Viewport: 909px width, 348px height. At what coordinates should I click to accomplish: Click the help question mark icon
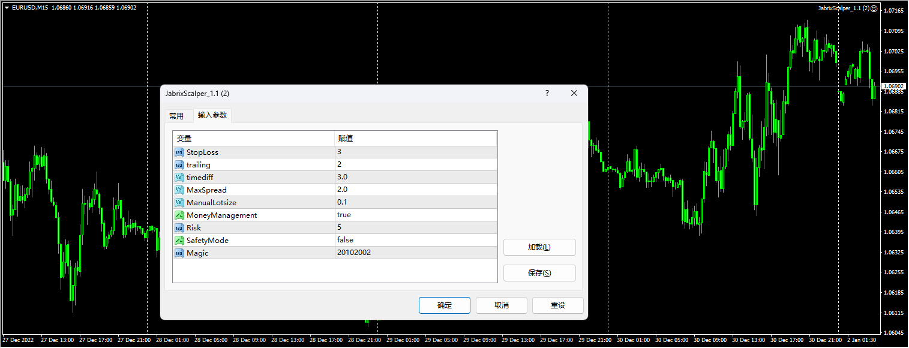(547, 93)
